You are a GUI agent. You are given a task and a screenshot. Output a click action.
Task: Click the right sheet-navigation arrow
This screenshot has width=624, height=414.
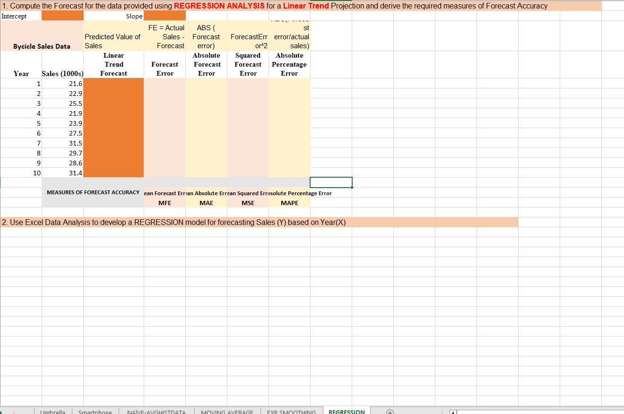(x=14, y=412)
